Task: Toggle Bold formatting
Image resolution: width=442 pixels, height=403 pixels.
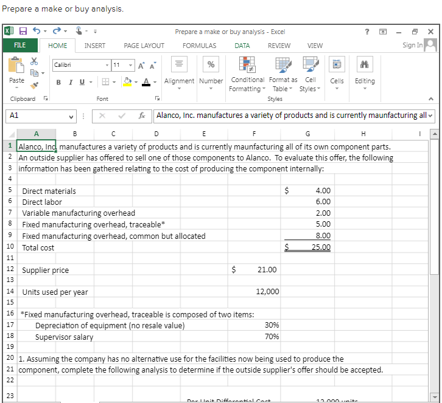Action: [x=58, y=82]
